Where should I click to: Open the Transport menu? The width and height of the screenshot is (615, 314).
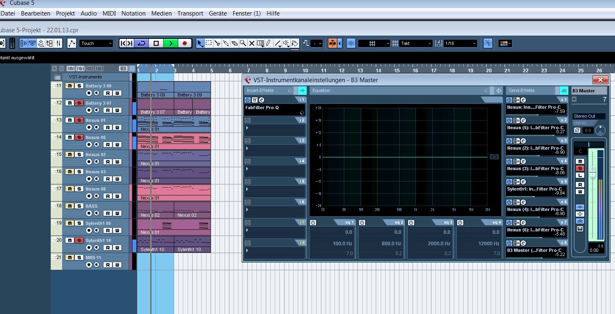(x=190, y=13)
